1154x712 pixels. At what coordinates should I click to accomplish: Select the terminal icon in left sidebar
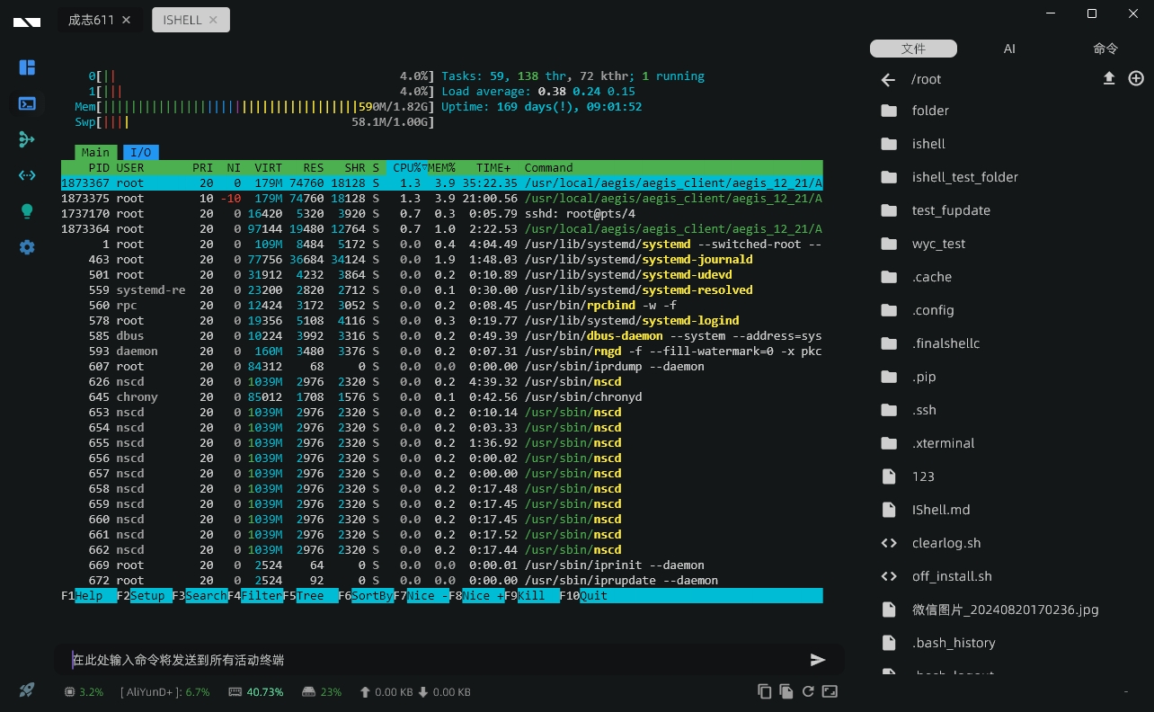point(27,103)
